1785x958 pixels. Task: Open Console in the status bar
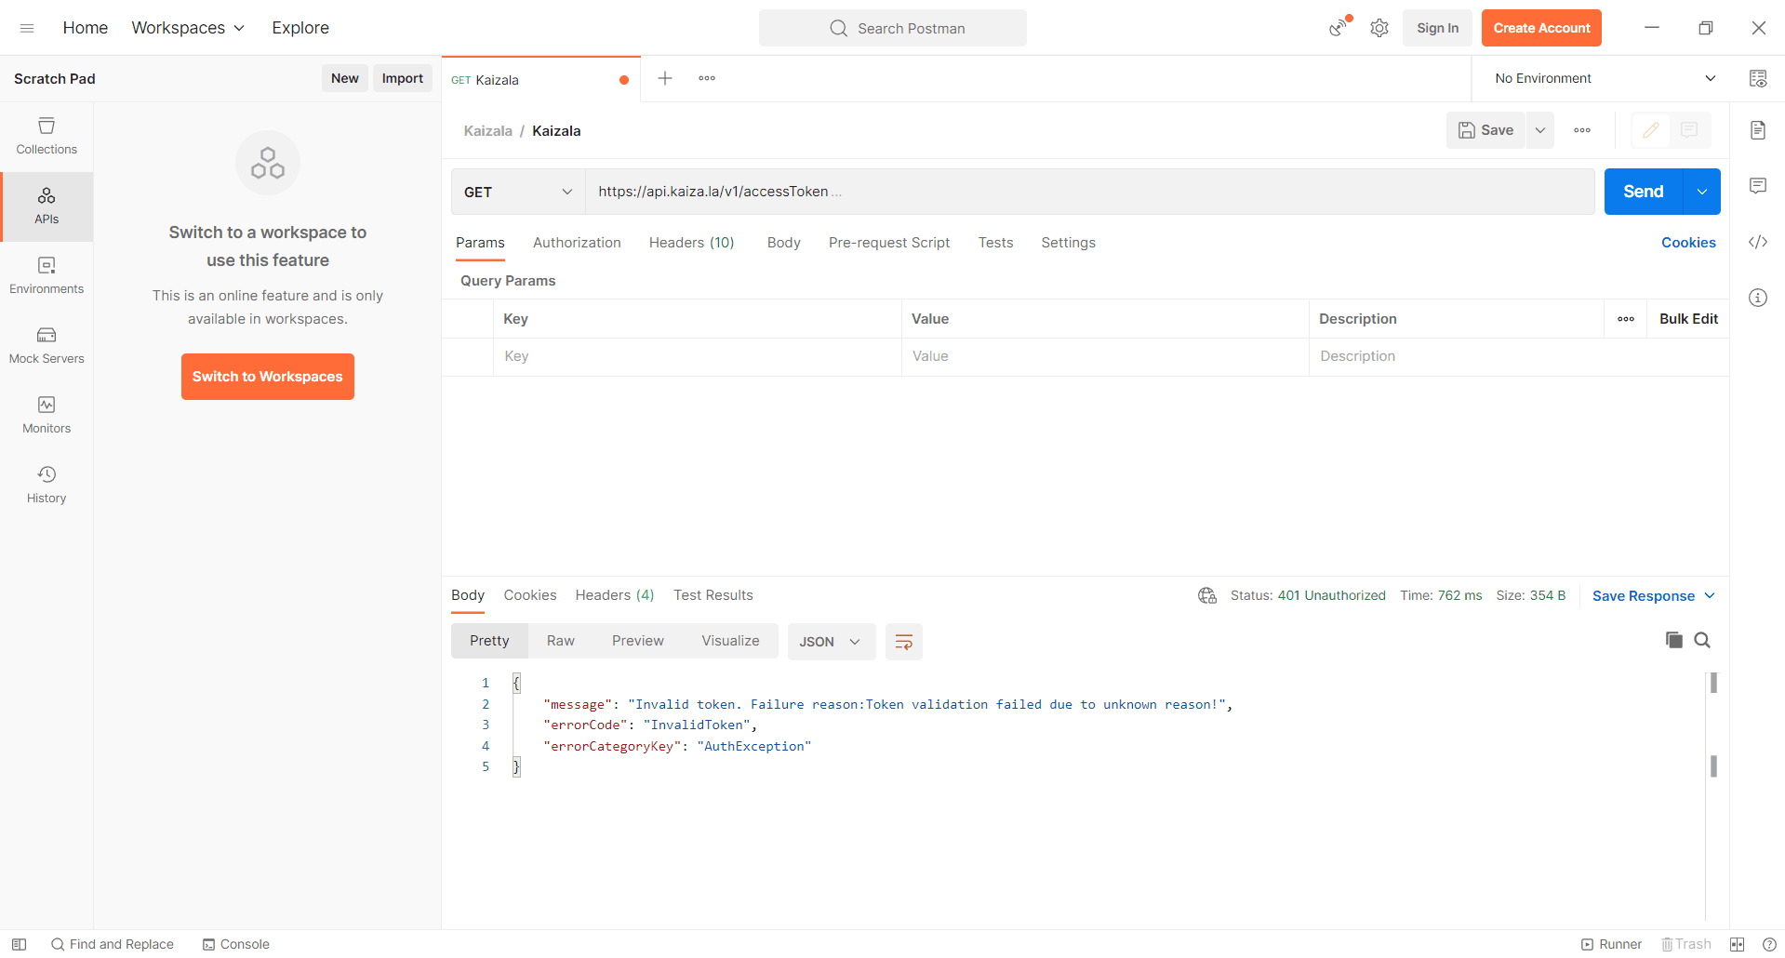tap(236, 944)
